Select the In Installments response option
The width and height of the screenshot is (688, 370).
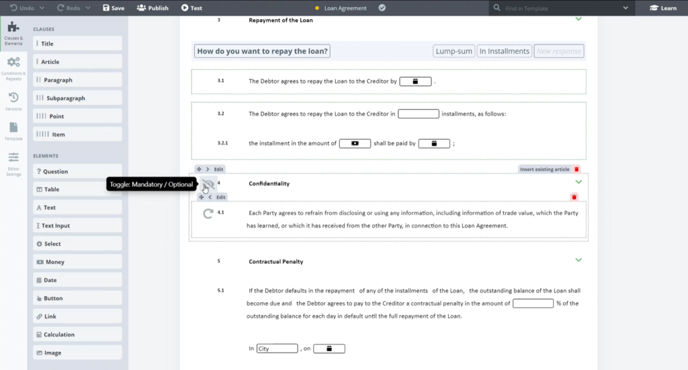tap(504, 51)
